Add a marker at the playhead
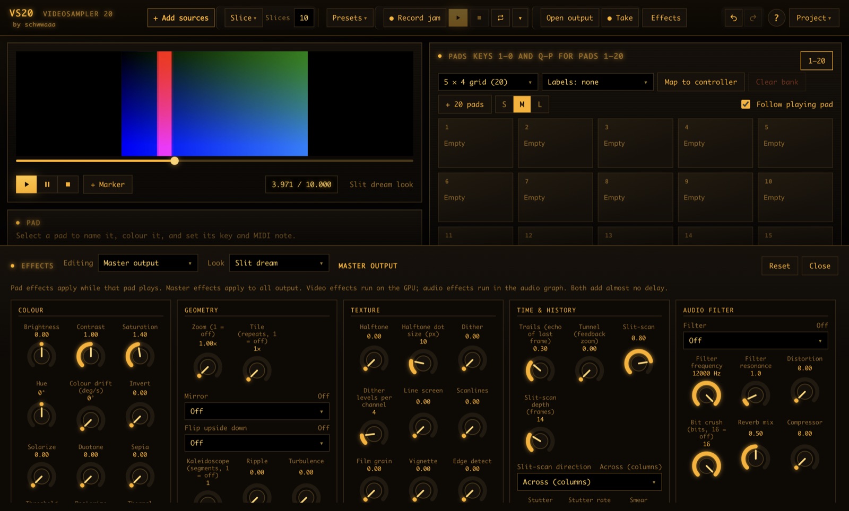849x511 pixels. pyautogui.click(x=108, y=184)
